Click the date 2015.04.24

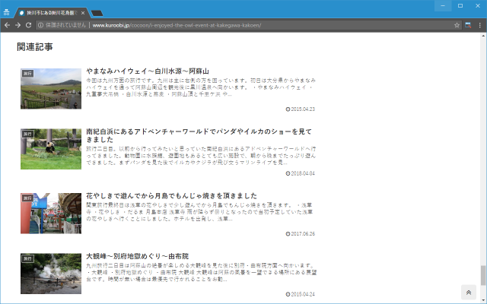(x=301, y=294)
